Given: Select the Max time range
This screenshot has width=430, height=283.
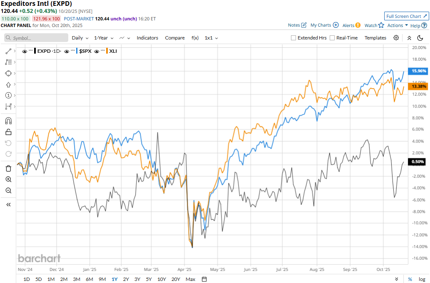Looking at the screenshot, I should (x=190, y=279).
